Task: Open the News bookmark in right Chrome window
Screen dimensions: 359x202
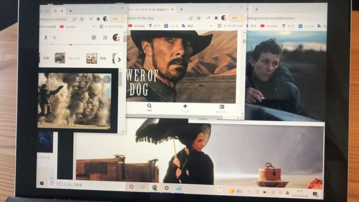Action: point(305,26)
